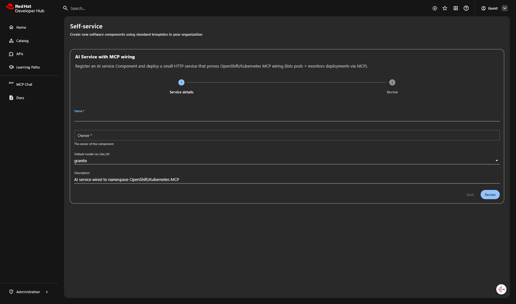This screenshot has width=516, height=304.
Task: Click the Guest user profile icon
Action: [x=484, y=8]
